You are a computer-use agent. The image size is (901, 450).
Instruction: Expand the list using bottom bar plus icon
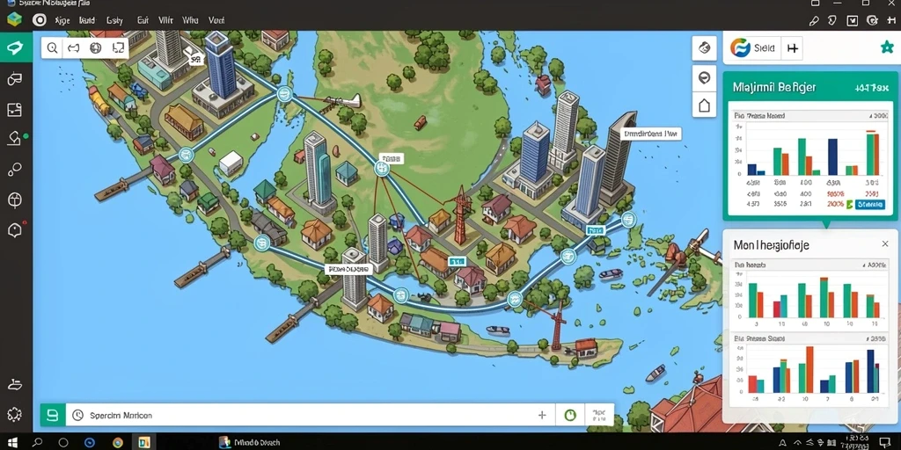pyautogui.click(x=542, y=415)
